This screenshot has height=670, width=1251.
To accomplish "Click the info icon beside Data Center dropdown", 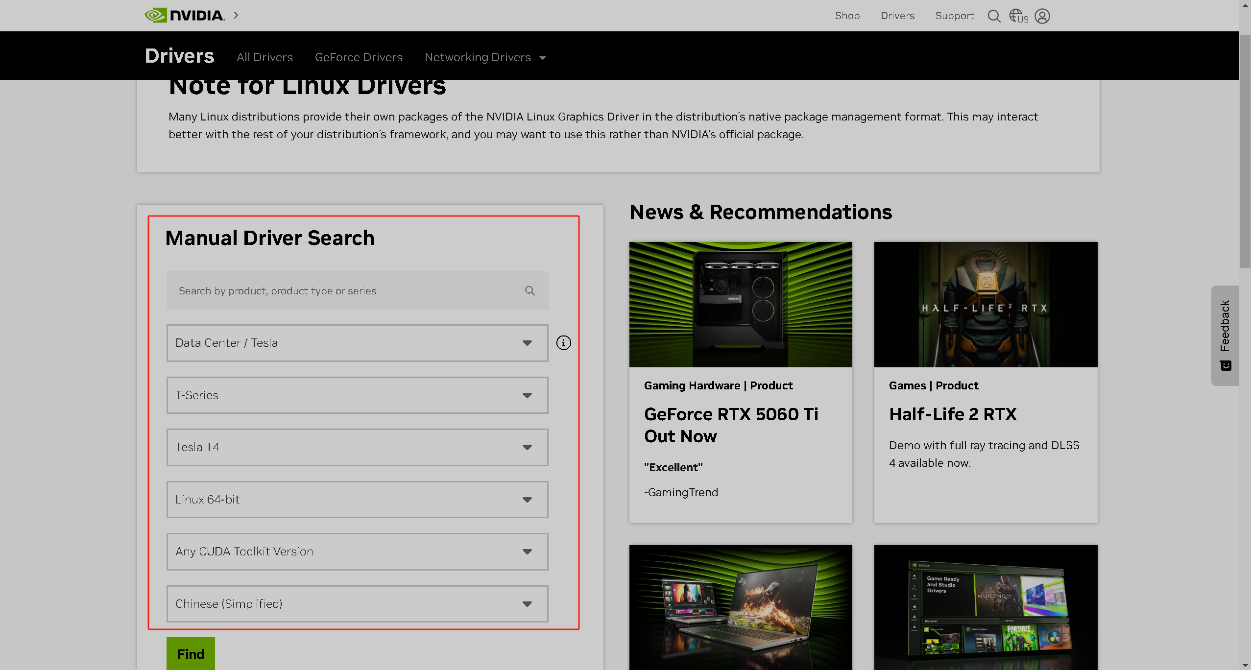I will tap(563, 343).
